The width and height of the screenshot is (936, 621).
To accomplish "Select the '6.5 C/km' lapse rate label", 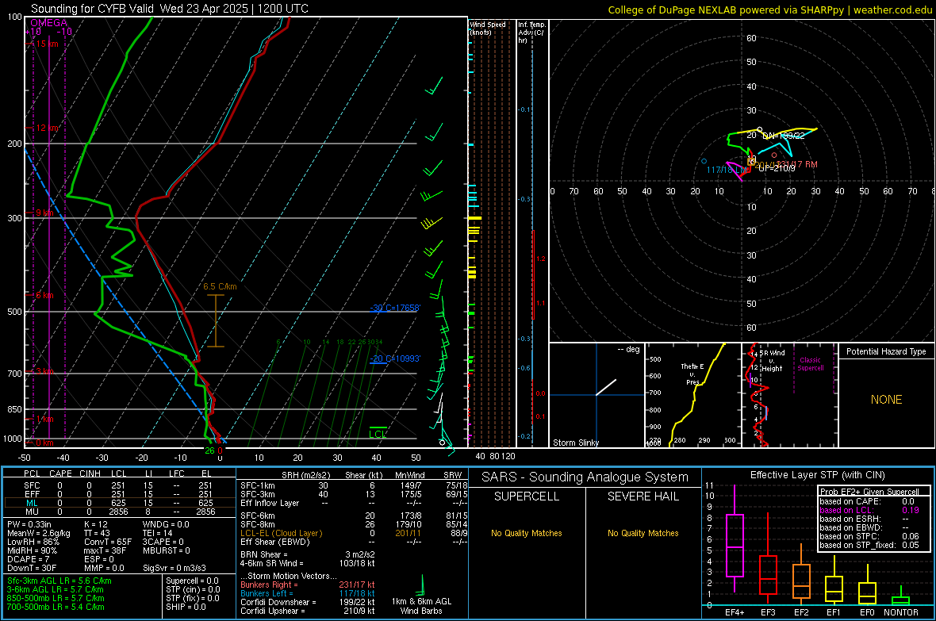I will click(220, 286).
